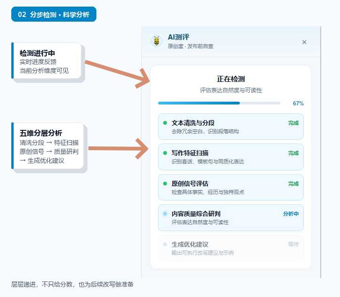Screen dimensions: 340x297
Task: Click the 五维分层分析 callout heading
Action: (x=41, y=133)
